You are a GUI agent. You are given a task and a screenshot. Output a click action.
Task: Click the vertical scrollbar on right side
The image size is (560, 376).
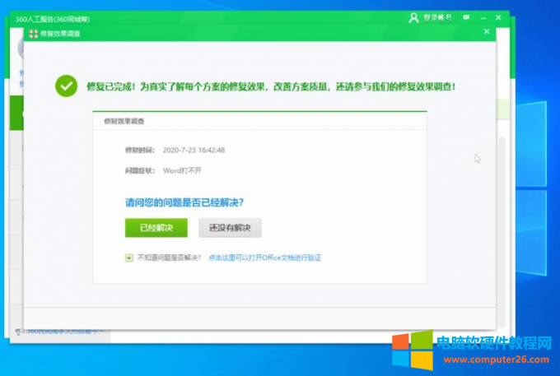pyautogui.click(x=502, y=206)
